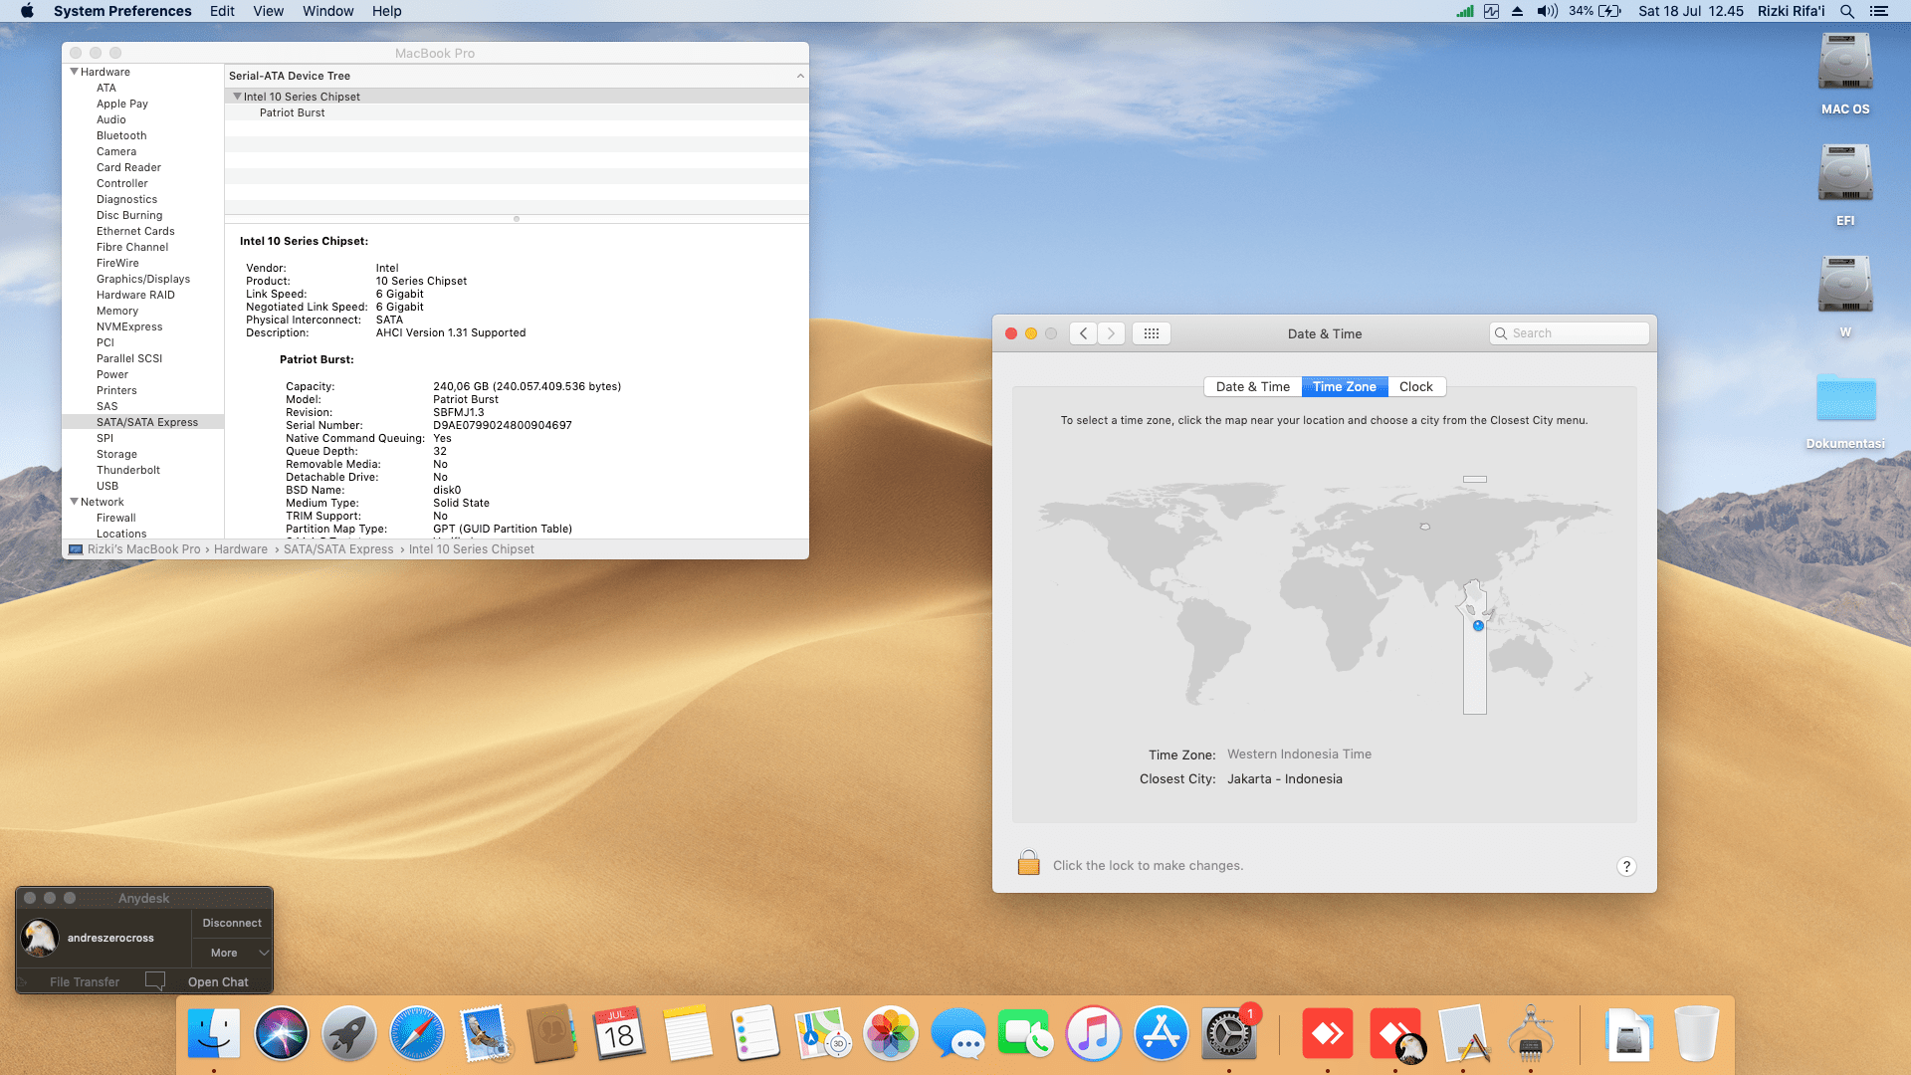Open the App Store dock icon
This screenshot has height=1075, width=1911.
[1161, 1034]
